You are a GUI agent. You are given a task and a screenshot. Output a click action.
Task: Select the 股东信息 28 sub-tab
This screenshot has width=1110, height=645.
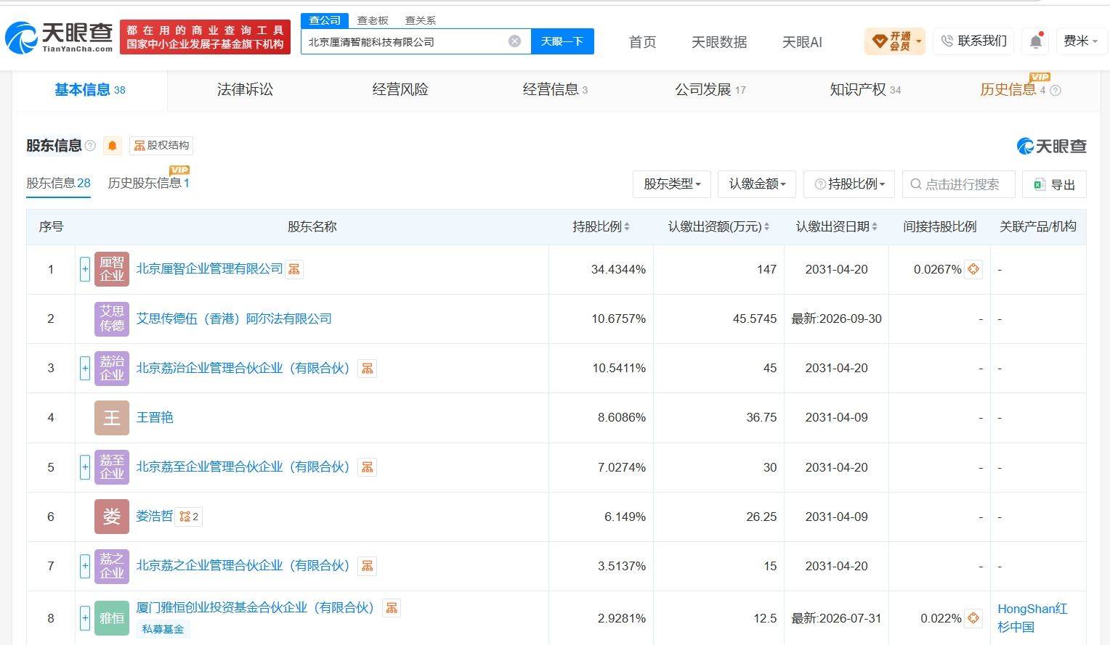tap(59, 183)
